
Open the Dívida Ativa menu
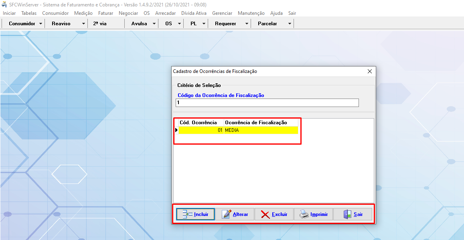(194, 13)
